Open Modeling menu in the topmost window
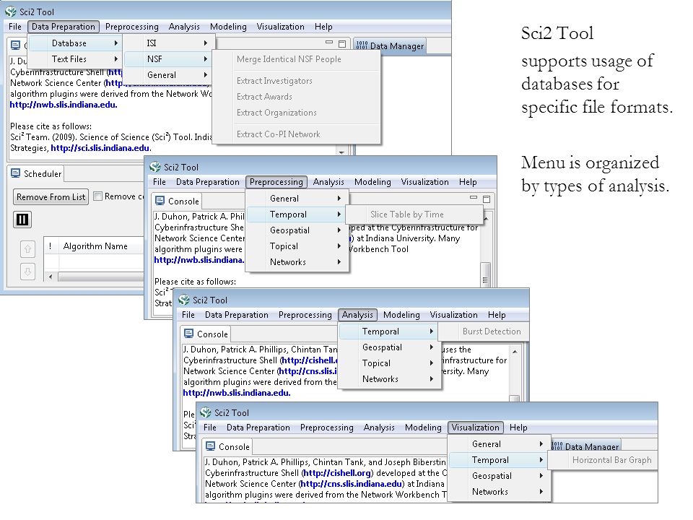Viewport: 693px width, 520px height. pos(228,27)
